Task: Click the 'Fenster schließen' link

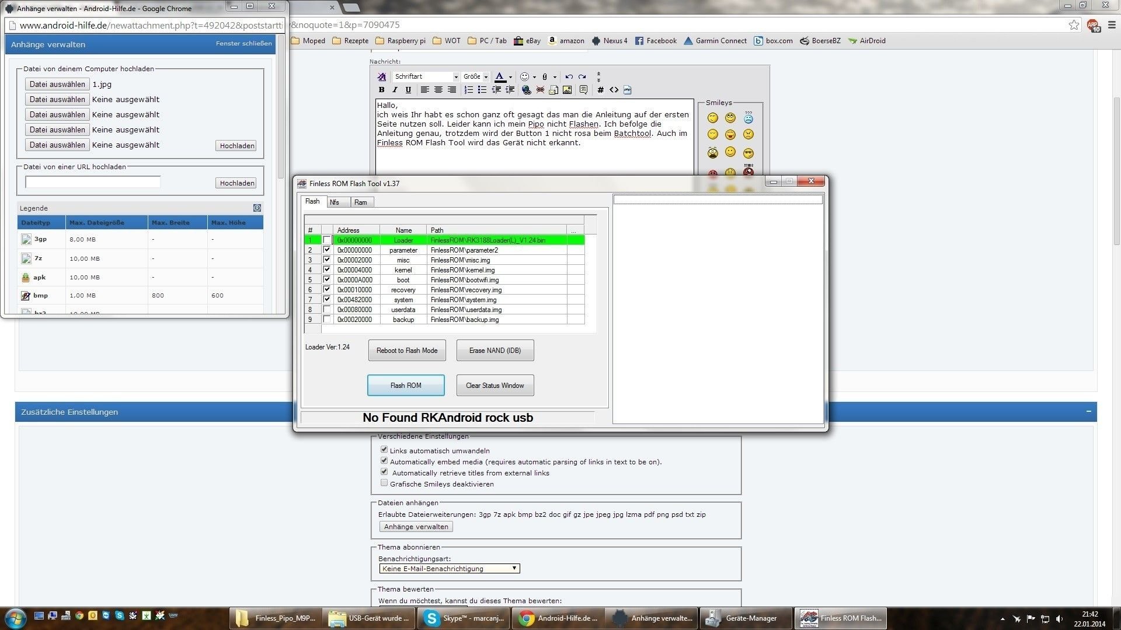Action: tap(243, 44)
